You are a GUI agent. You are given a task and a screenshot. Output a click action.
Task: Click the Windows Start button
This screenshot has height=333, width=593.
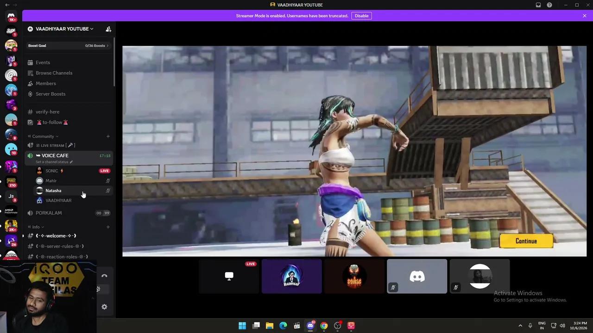(242, 326)
